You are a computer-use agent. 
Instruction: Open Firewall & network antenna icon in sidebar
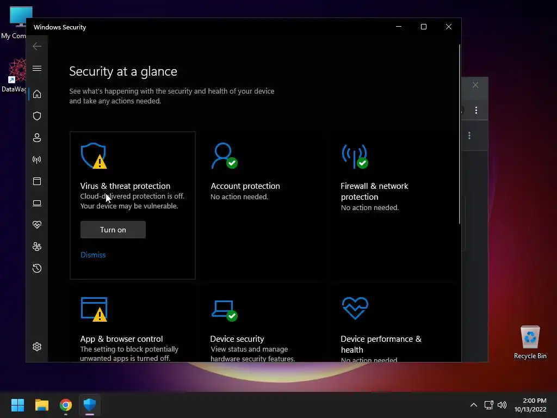[x=37, y=159]
